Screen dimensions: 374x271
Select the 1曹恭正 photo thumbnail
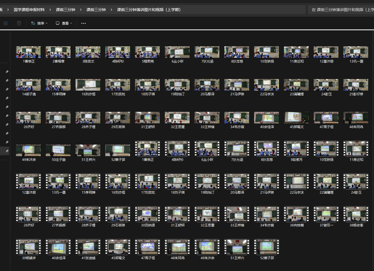(x=28, y=52)
